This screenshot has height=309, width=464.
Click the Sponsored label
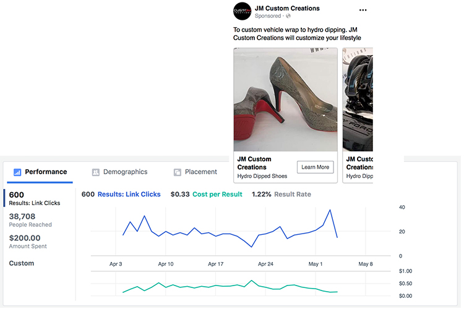(268, 16)
